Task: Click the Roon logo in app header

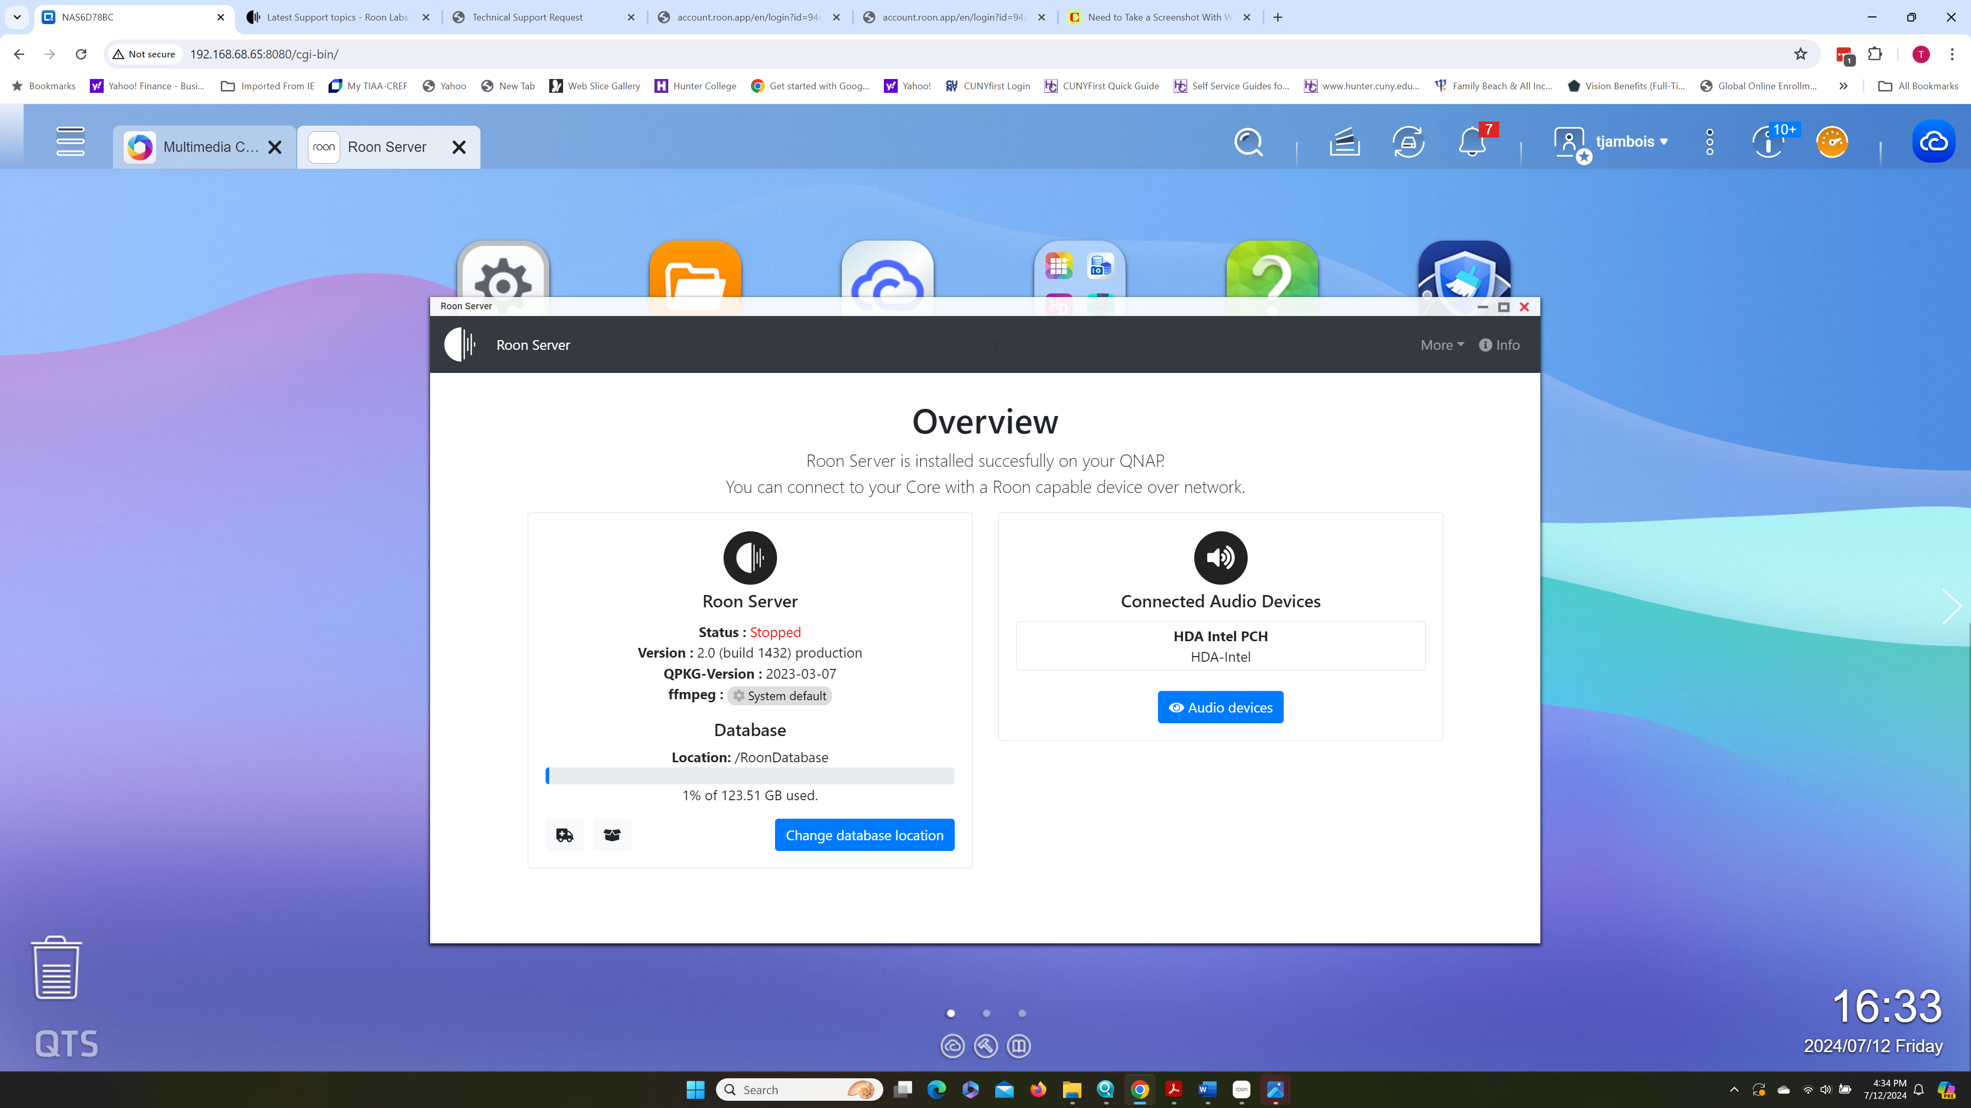Action: 460,345
